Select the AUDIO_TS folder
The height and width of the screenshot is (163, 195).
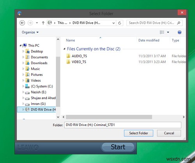[x=79, y=56]
